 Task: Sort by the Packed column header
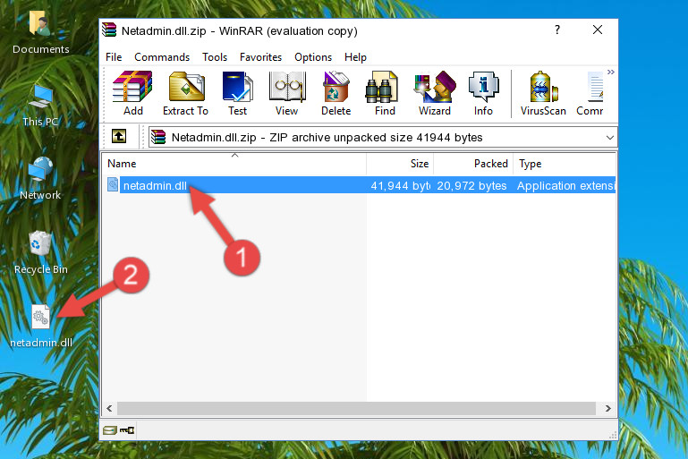click(x=473, y=164)
